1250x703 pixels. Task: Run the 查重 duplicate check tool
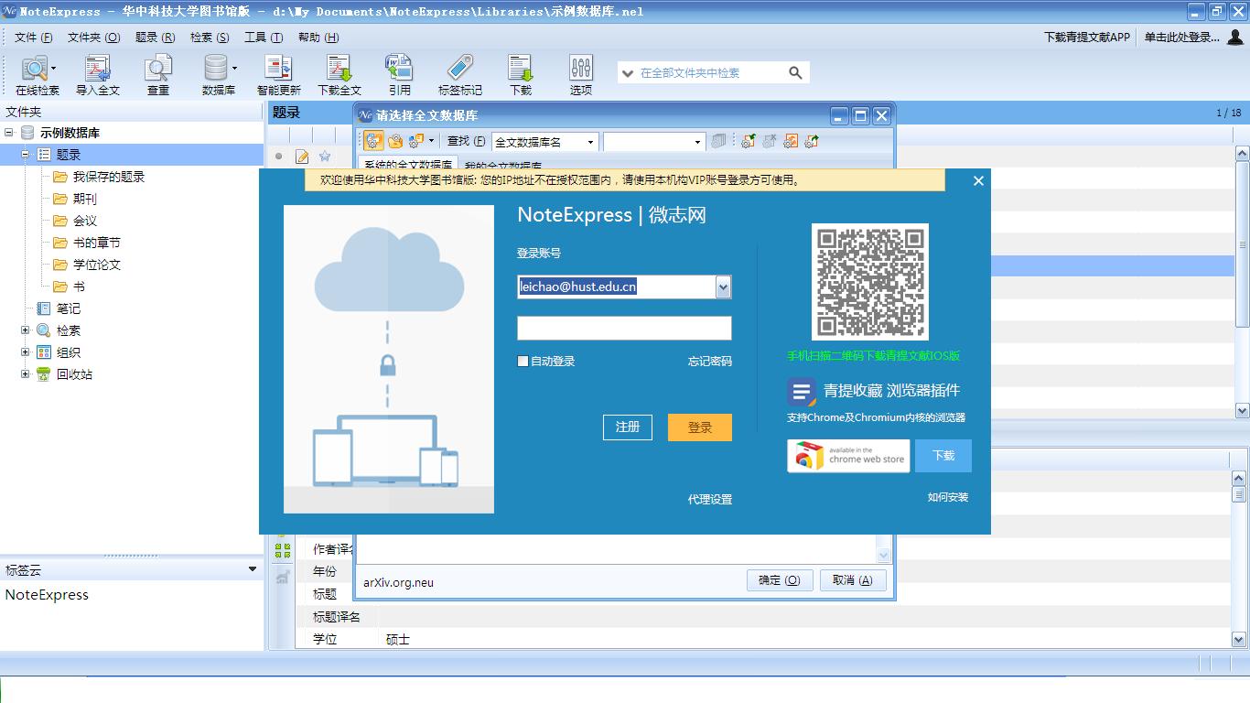[158, 75]
